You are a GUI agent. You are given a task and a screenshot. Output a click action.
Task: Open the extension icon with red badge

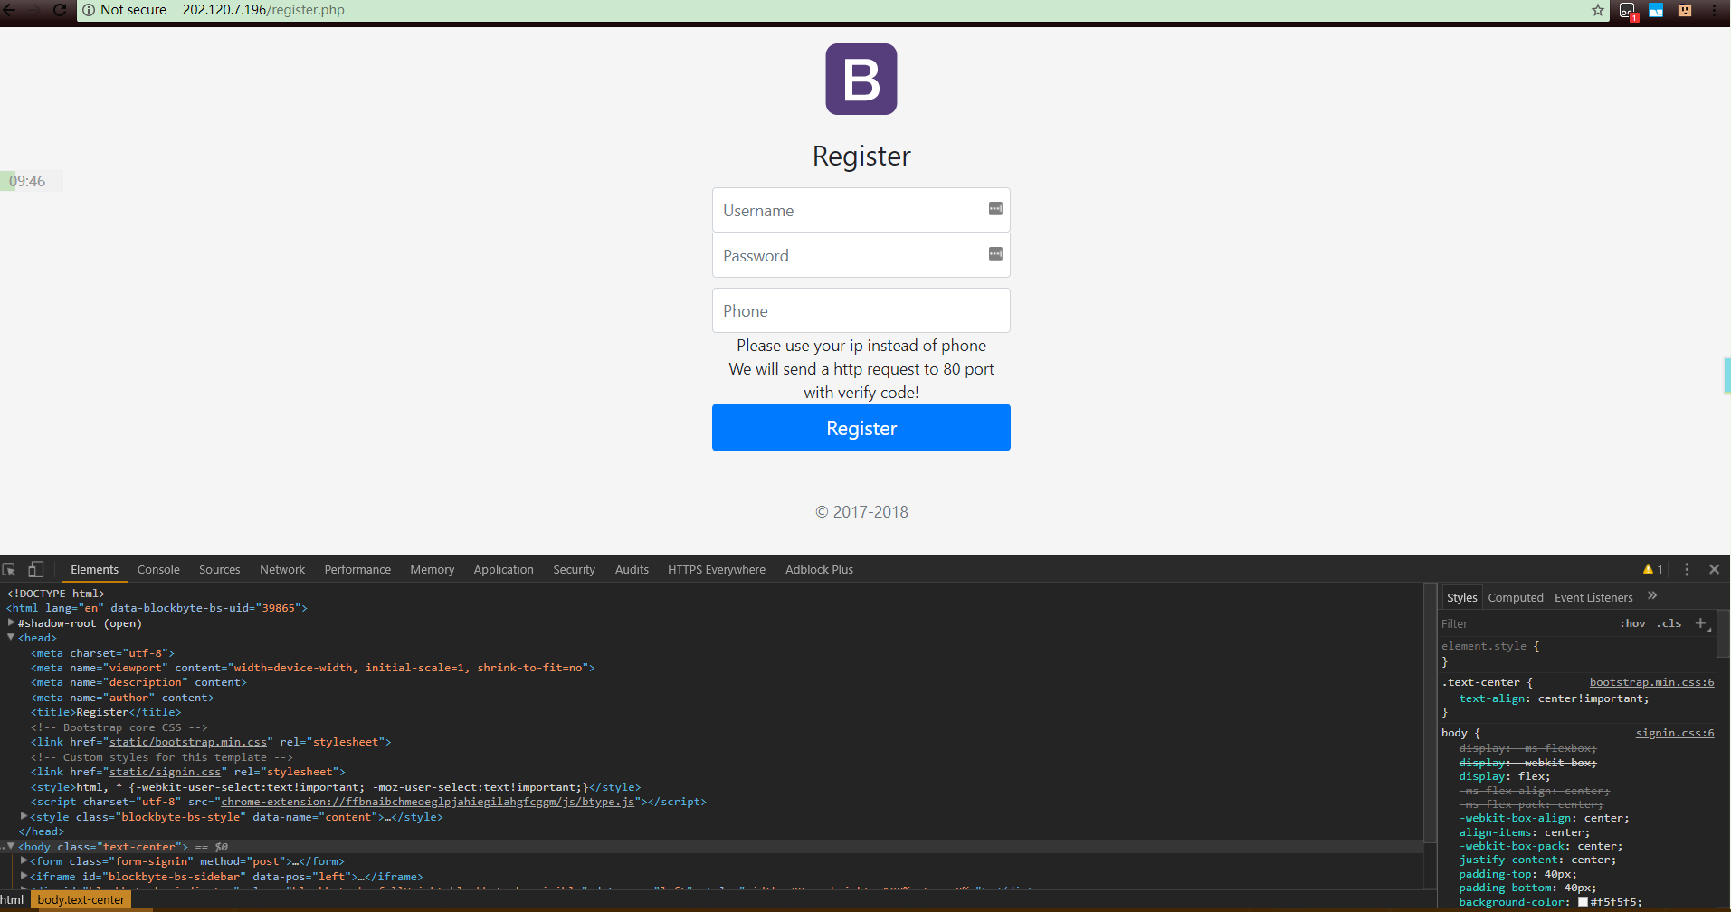pos(1628,11)
